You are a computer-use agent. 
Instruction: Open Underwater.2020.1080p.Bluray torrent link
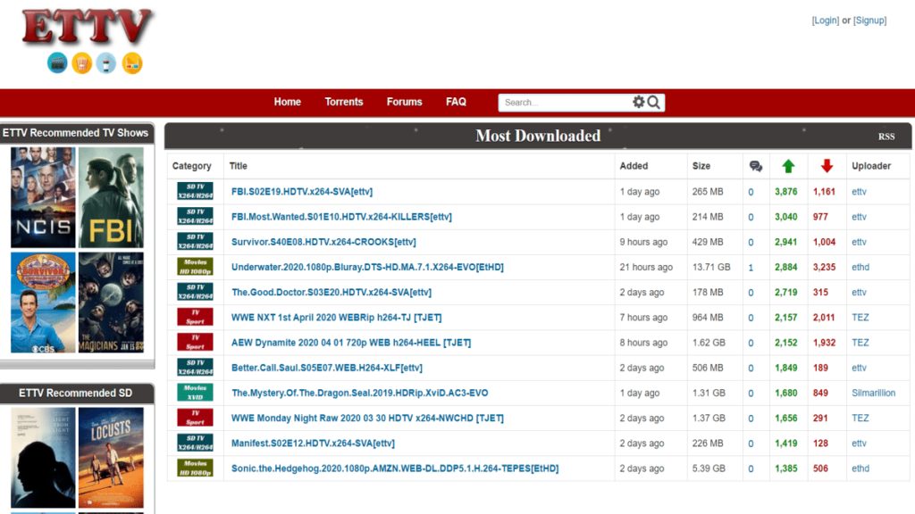pos(367,267)
